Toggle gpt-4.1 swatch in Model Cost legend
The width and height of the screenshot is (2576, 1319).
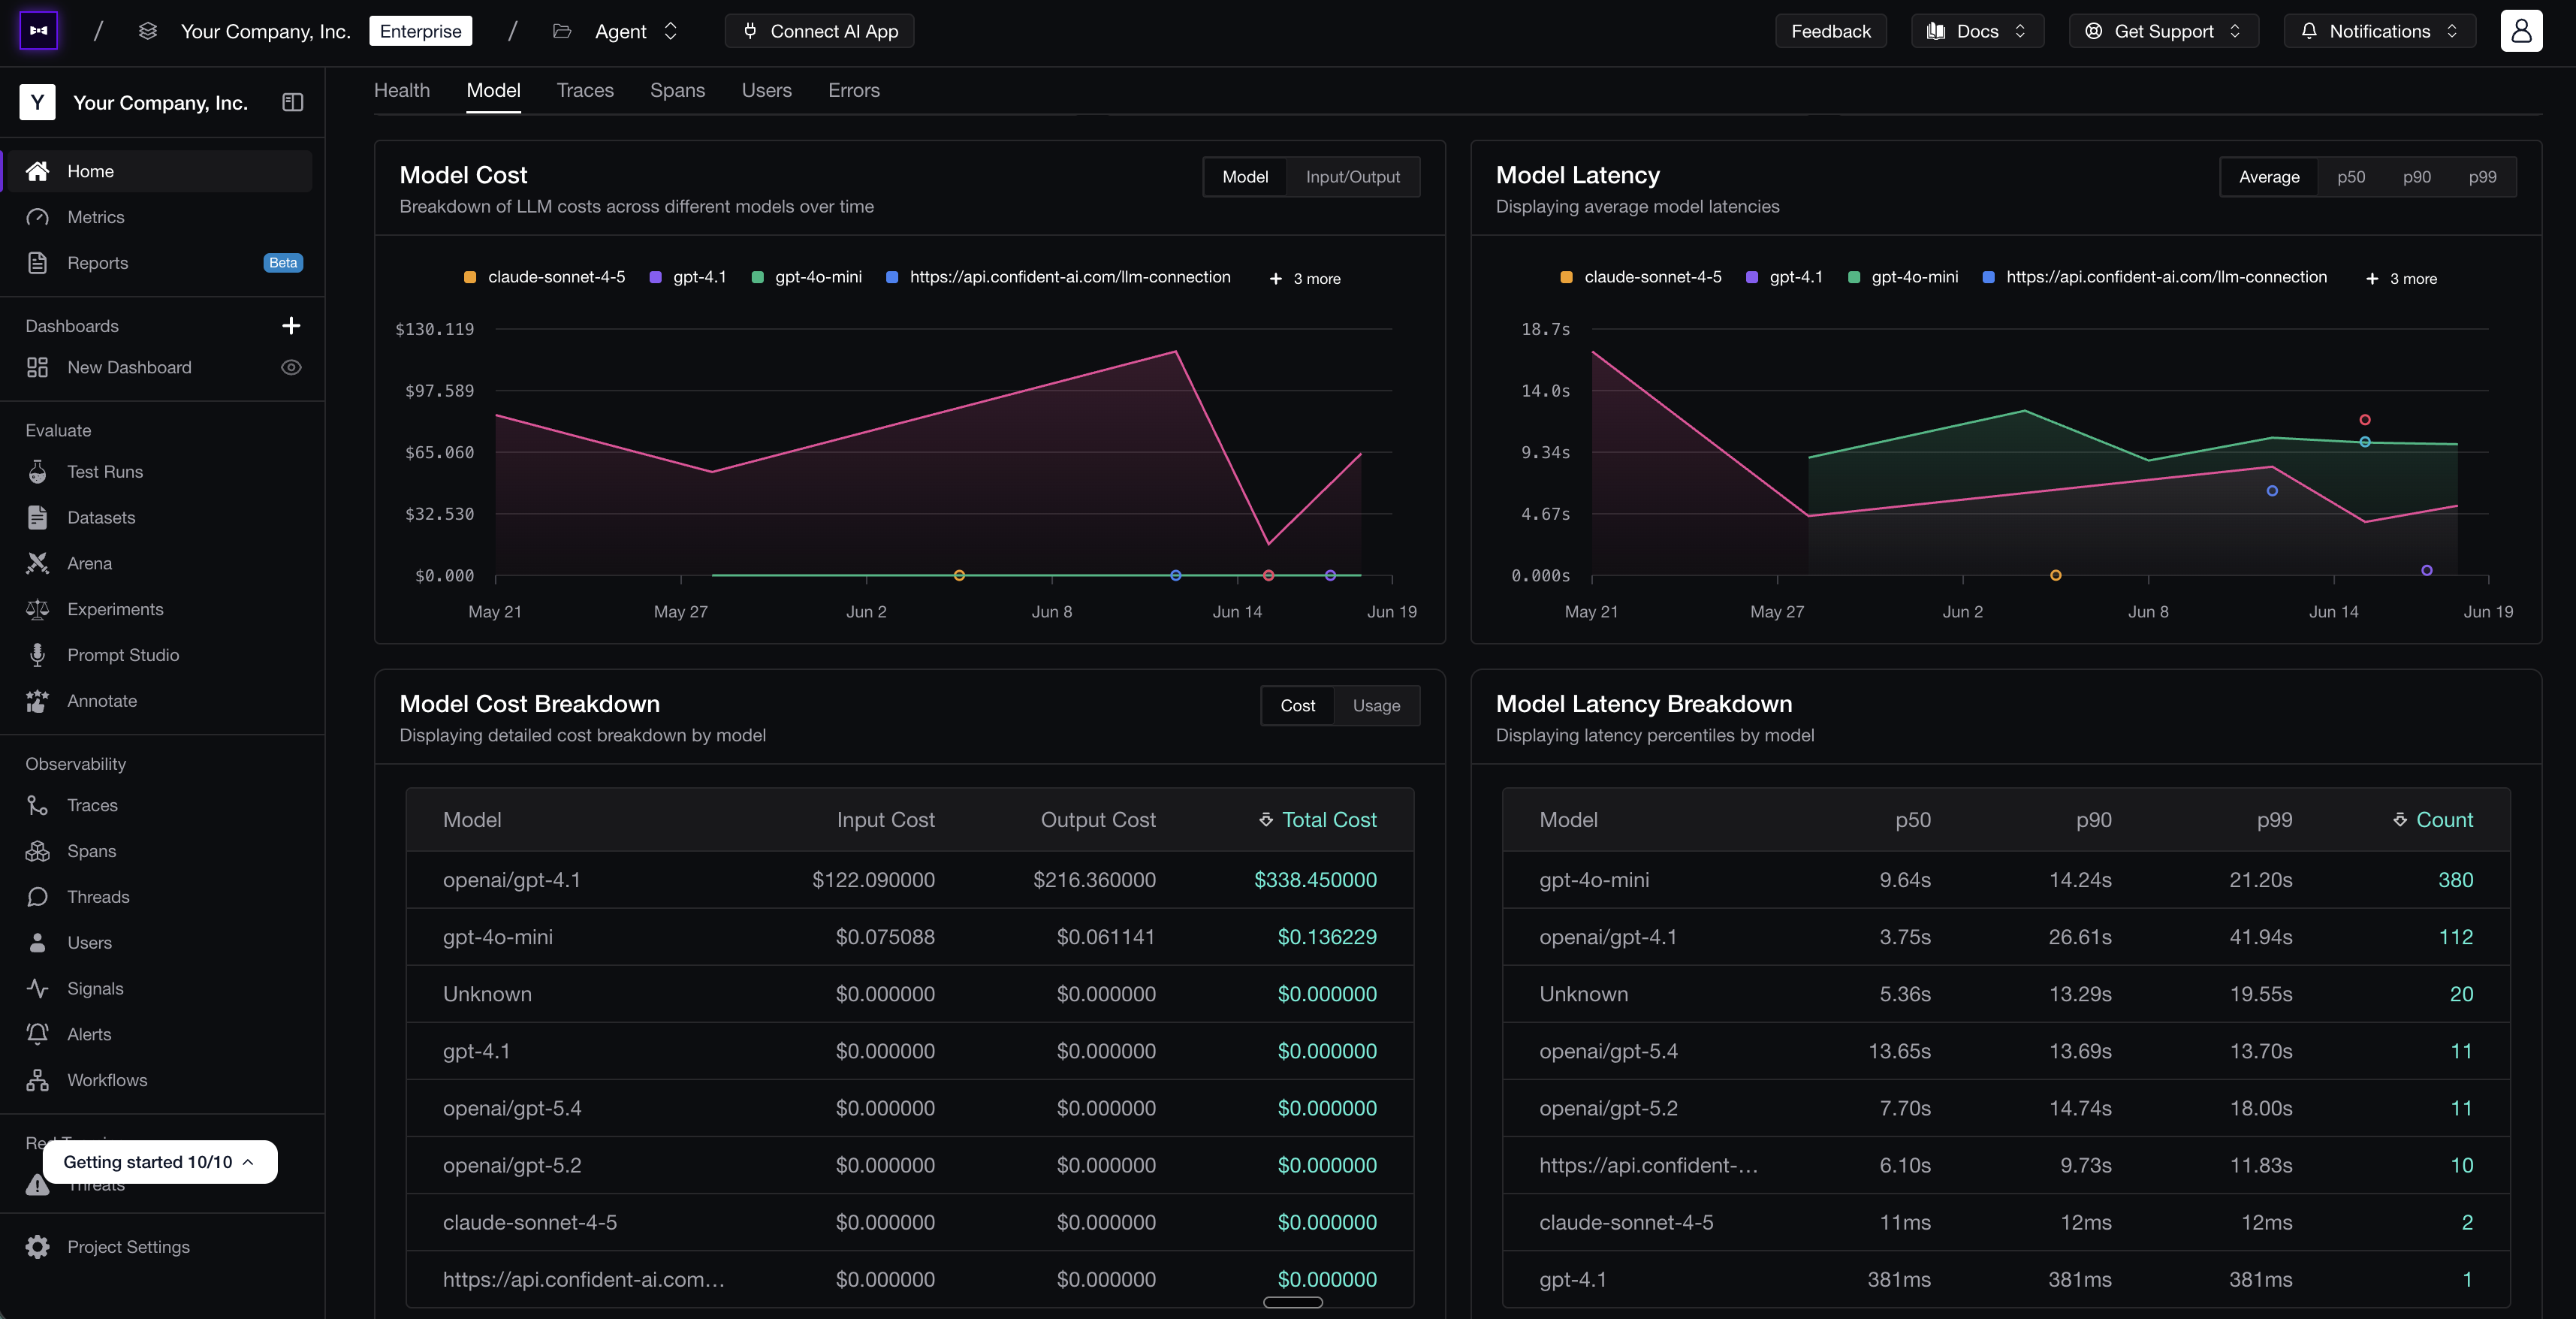coord(655,277)
